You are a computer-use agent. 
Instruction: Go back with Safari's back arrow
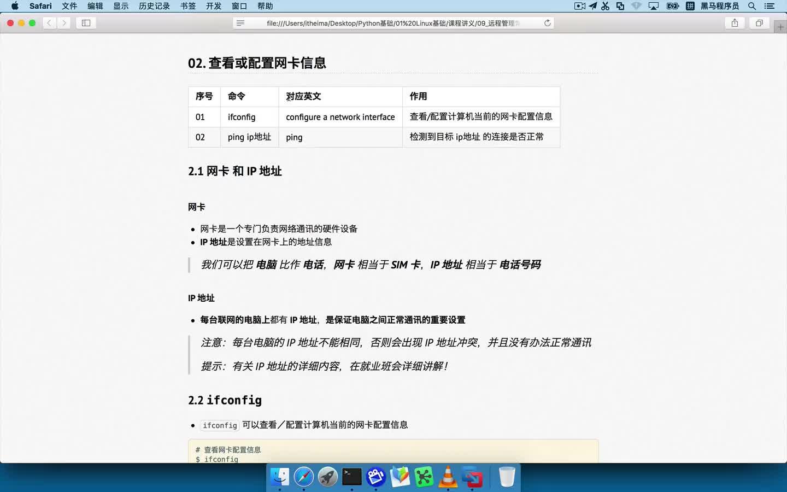point(50,23)
